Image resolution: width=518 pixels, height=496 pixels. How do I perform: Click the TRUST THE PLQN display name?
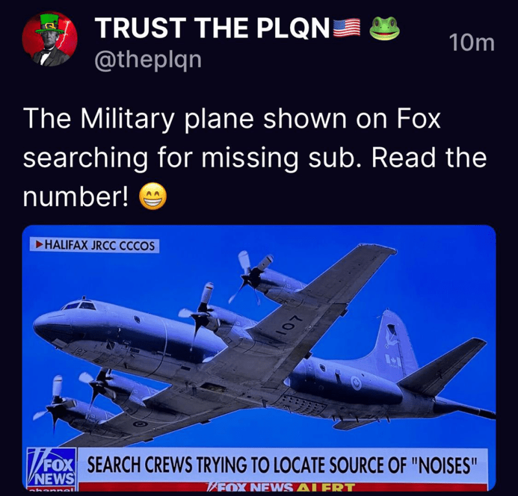coord(212,28)
